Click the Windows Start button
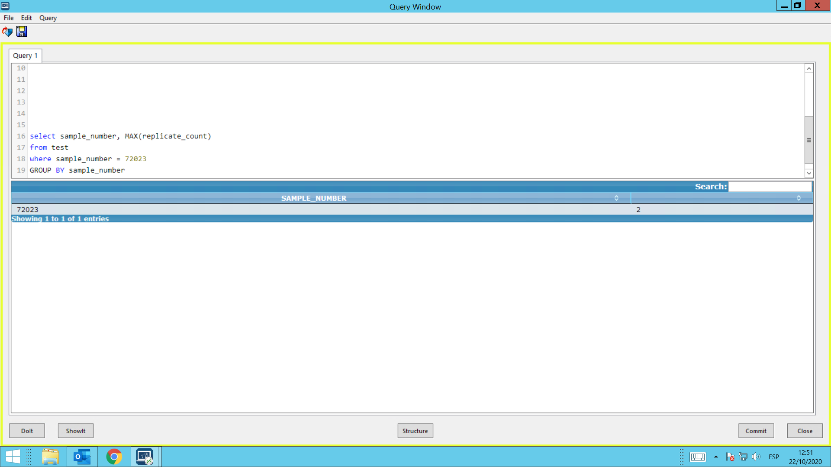 point(13,457)
